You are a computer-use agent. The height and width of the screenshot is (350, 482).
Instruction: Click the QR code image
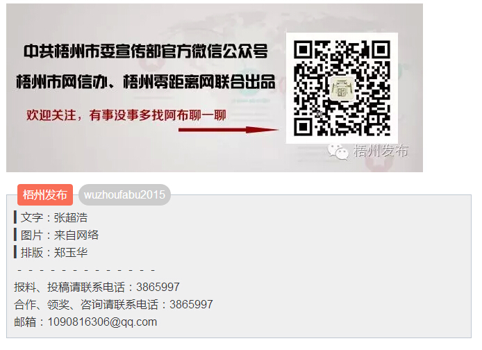(342, 88)
